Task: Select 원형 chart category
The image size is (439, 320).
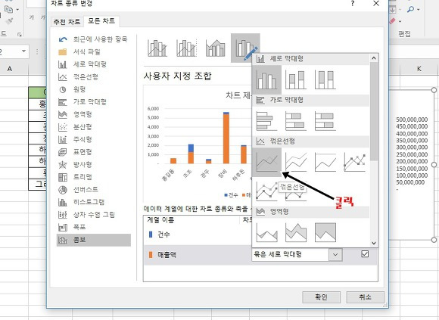Action: pyautogui.click(x=94, y=89)
